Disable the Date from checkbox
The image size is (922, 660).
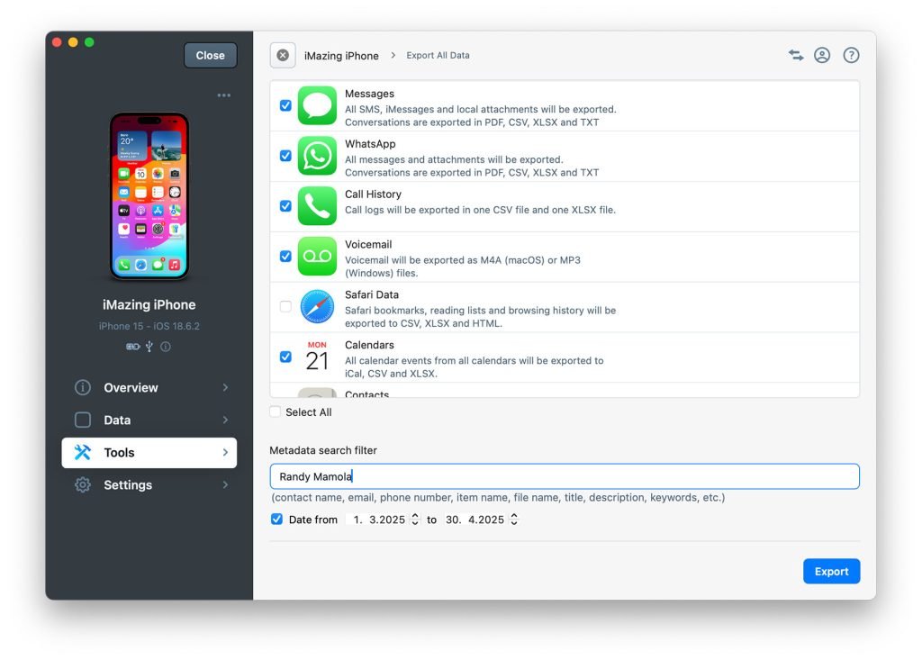point(276,520)
